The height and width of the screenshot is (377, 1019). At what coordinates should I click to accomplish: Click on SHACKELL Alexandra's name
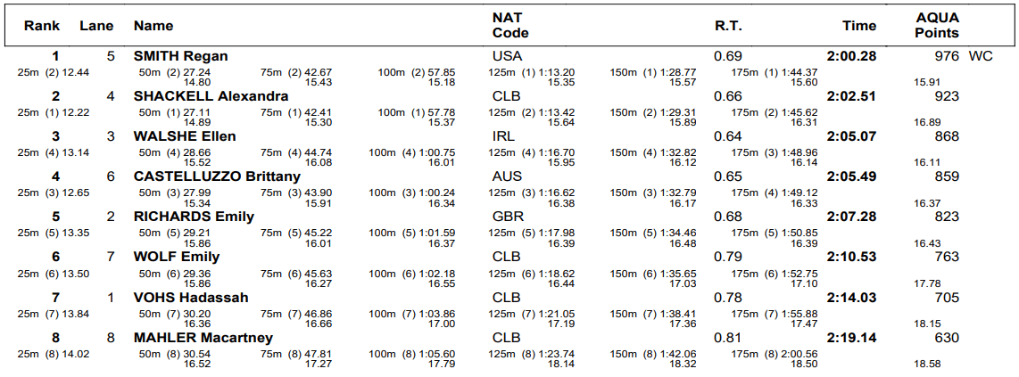(211, 96)
